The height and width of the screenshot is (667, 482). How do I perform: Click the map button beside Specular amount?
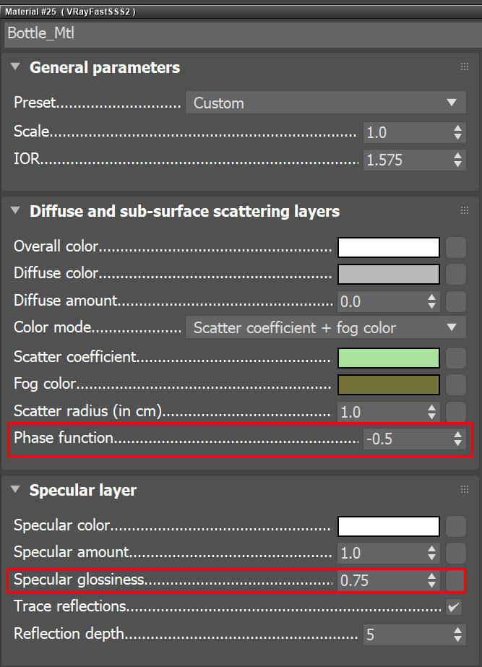[456, 554]
